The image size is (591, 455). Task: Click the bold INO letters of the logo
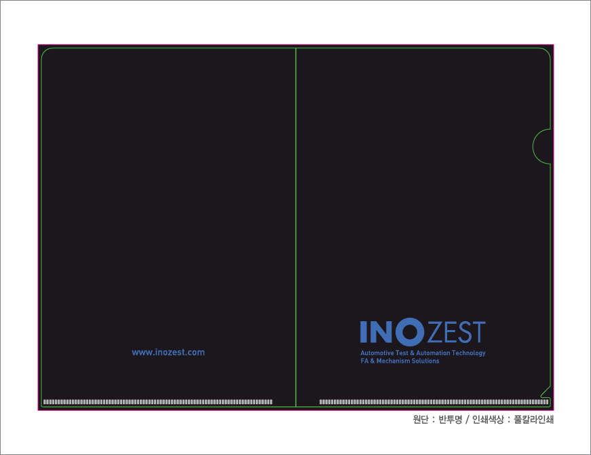392,331
